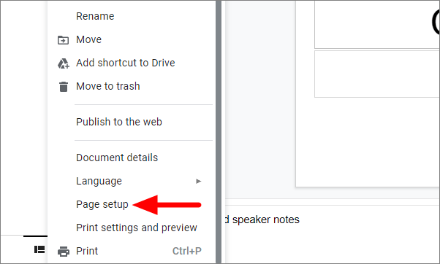Click the trash can icon
The image size is (440, 264).
tap(64, 87)
